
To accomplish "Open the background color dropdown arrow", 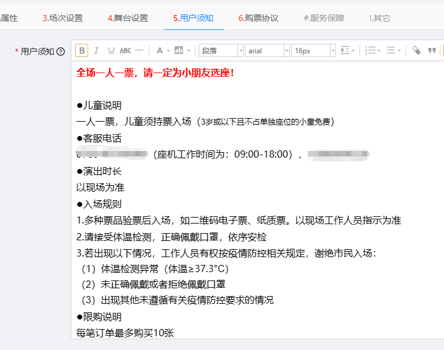I will pos(188,51).
